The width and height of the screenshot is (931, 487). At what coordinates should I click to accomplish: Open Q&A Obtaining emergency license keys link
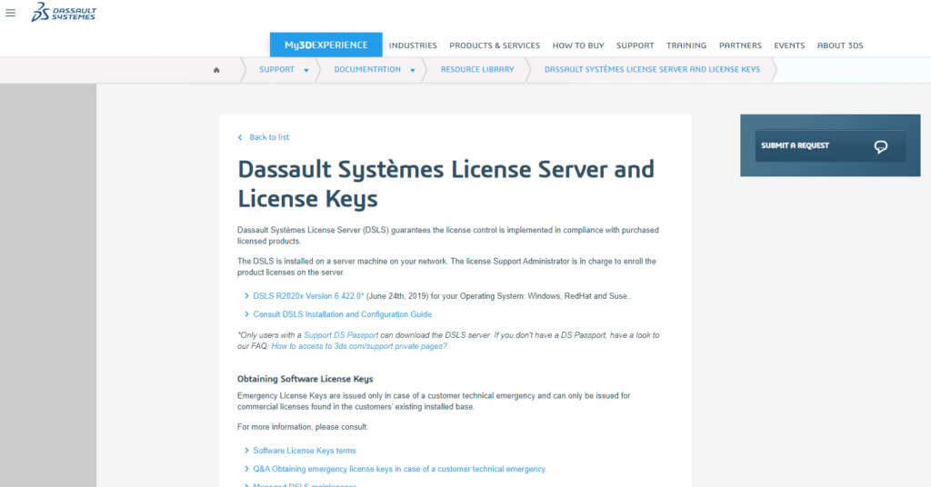click(x=400, y=469)
